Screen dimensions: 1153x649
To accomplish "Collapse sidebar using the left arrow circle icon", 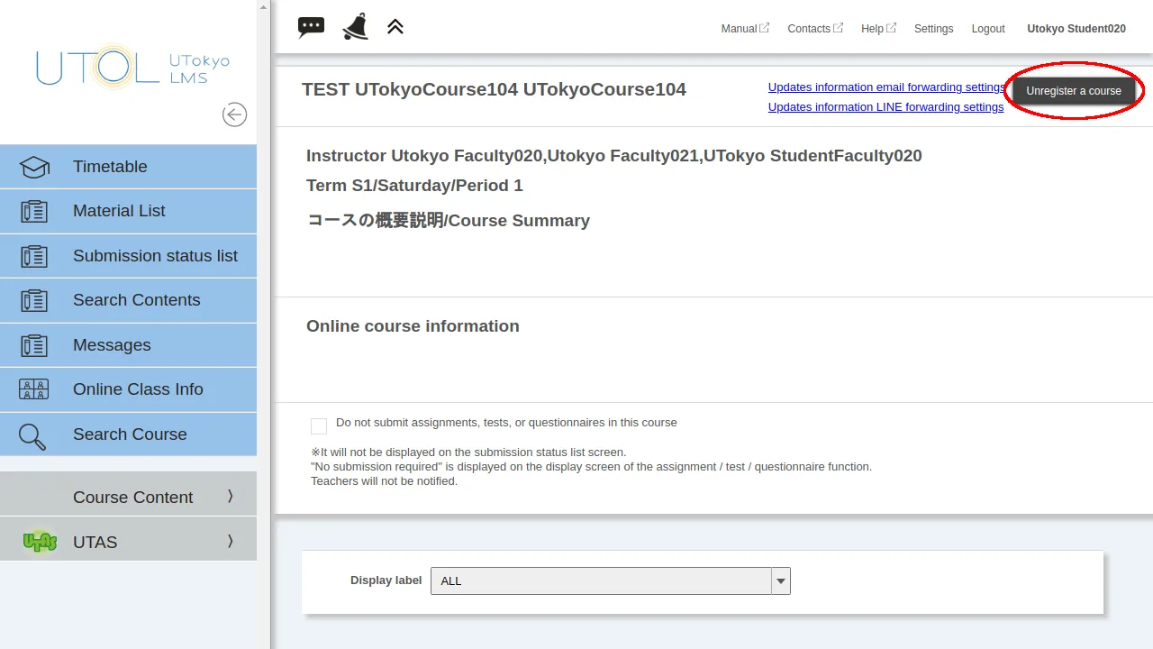I will tap(234, 114).
